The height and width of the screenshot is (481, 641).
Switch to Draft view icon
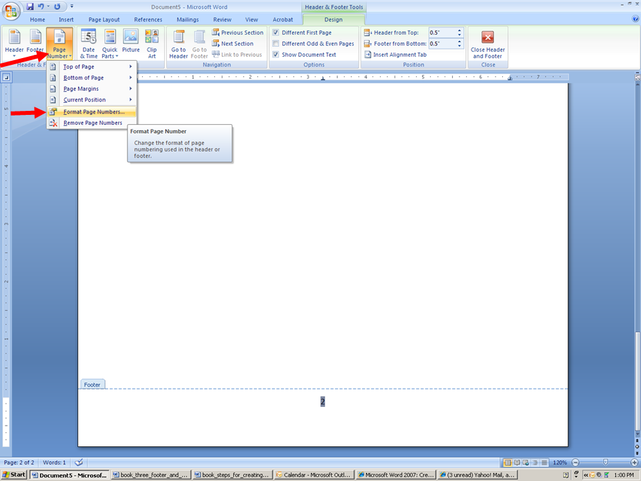[544, 462]
